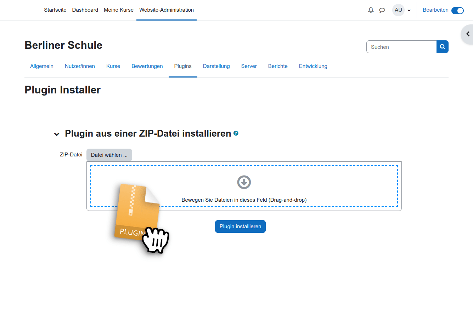473x327 pixels.
Task: Open the notifications bell icon
Action: click(371, 10)
